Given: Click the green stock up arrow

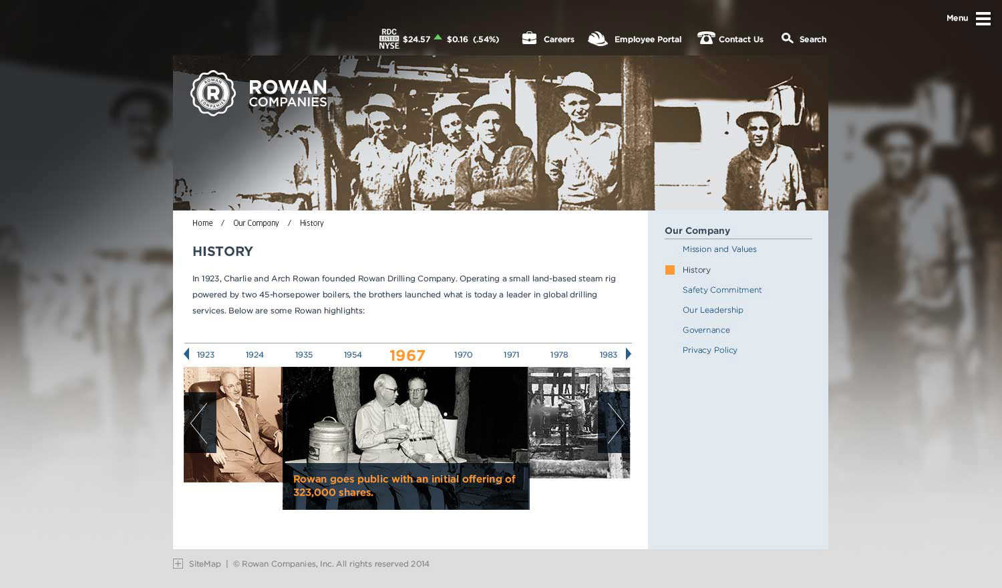Looking at the screenshot, I should tap(438, 37).
